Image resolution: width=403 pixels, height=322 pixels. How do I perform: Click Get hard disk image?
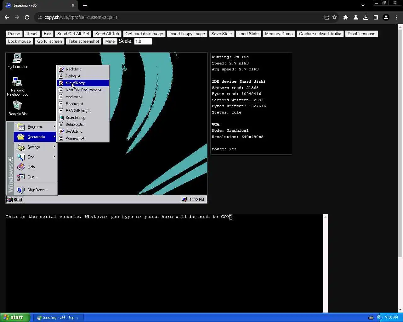[144, 34]
